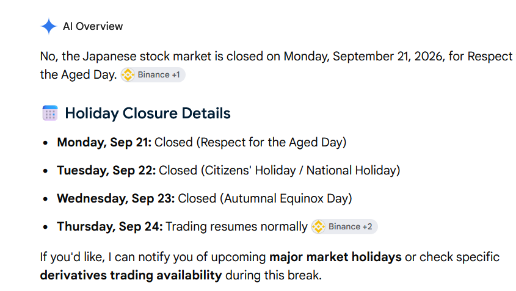Screen dimensions: 516x291
Task: Open the "Binance +1" source citation
Action: (153, 74)
